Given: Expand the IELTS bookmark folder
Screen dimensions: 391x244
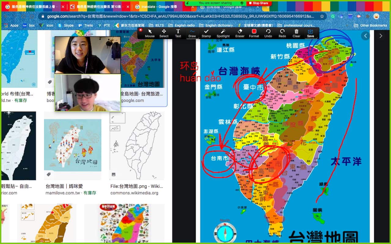Looking at the screenshot, I should click(156, 25).
